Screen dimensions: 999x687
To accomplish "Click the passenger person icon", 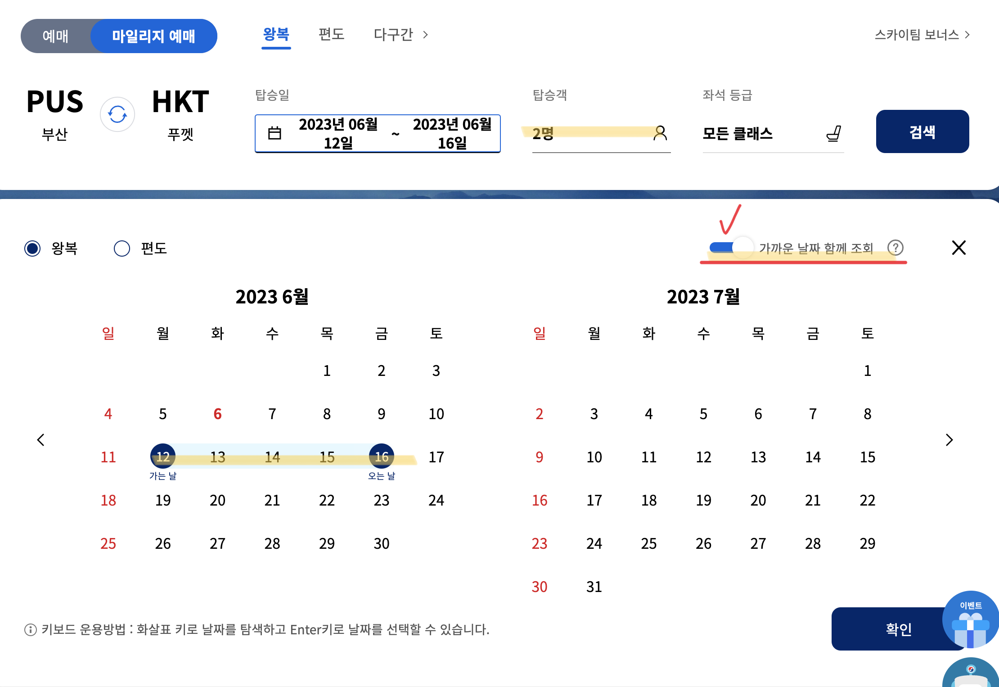I will click(660, 133).
